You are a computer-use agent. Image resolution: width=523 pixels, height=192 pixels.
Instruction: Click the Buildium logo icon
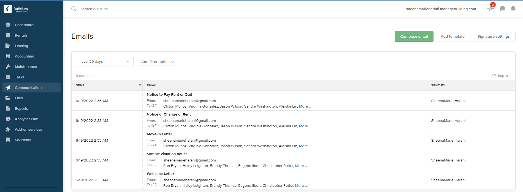click(x=8, y=9)
